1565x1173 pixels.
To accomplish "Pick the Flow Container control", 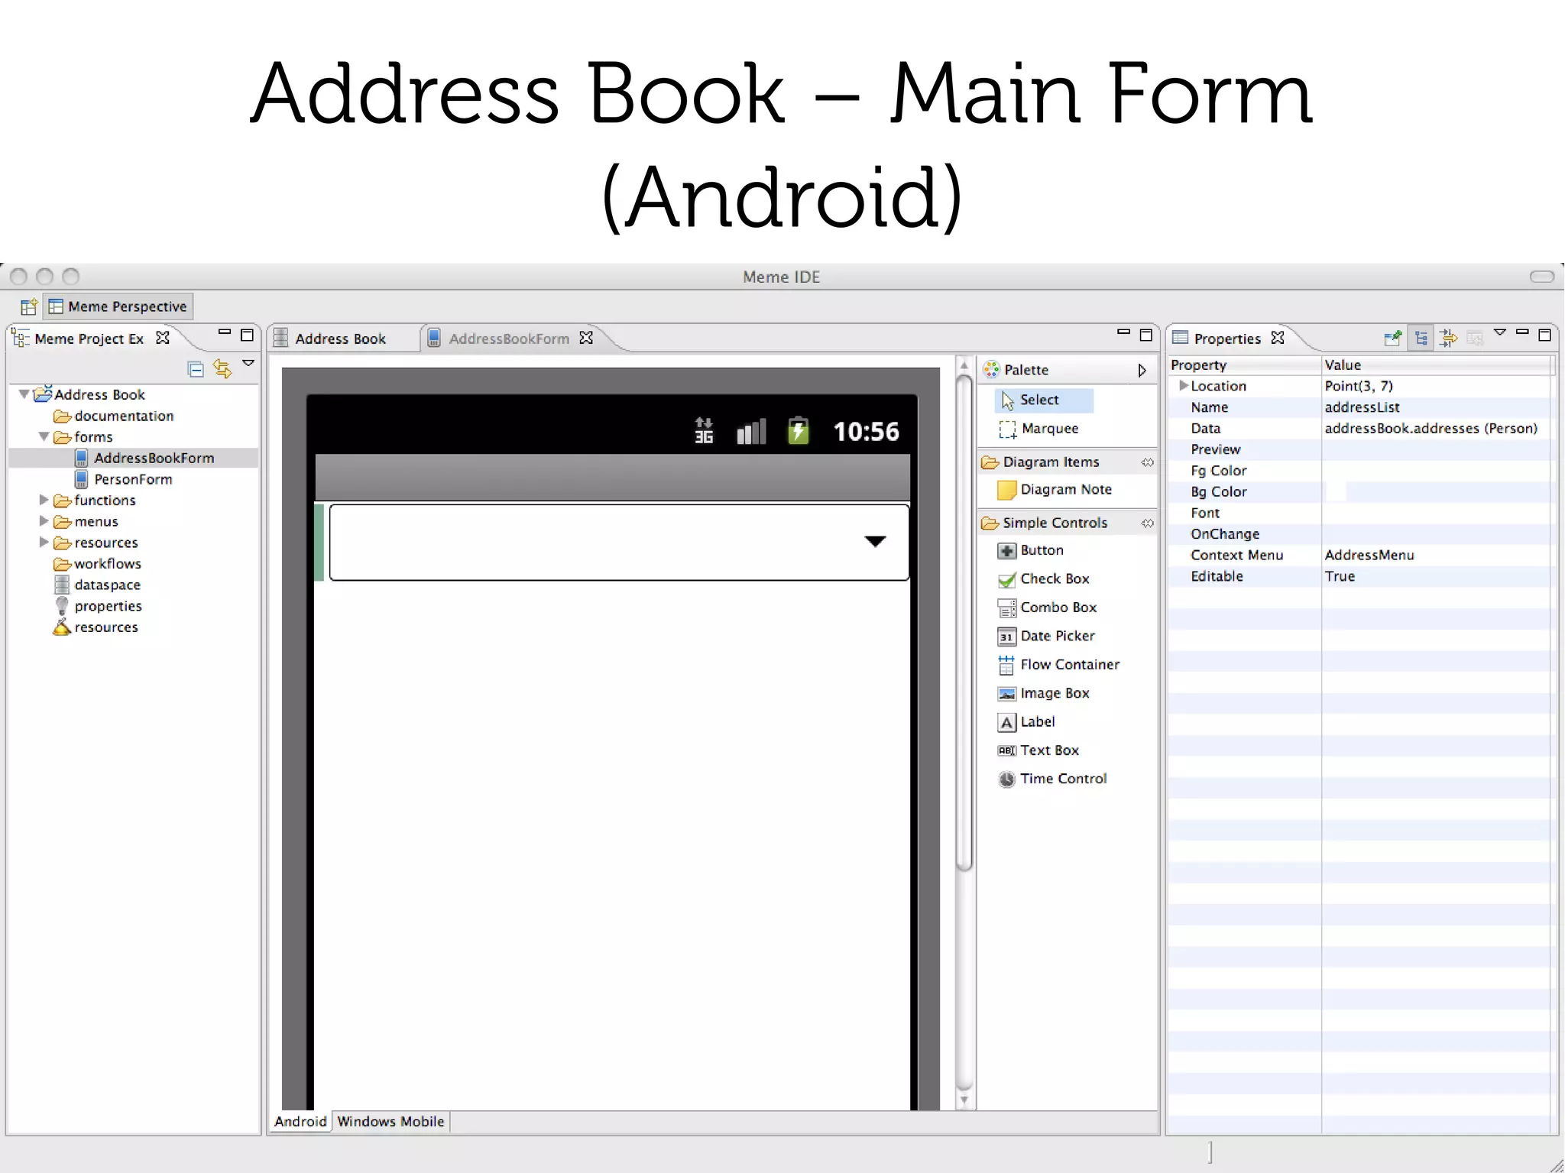I will coord(1058,665).
